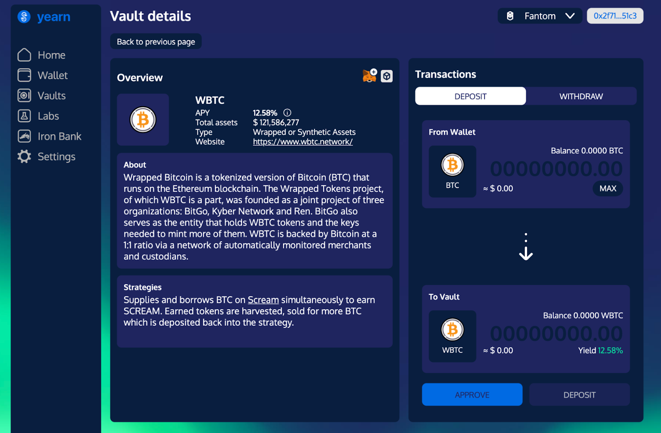Click the Home house icon
Image resolution: width=661 pixels, height=433 pixels.
[x=24, y=55]
